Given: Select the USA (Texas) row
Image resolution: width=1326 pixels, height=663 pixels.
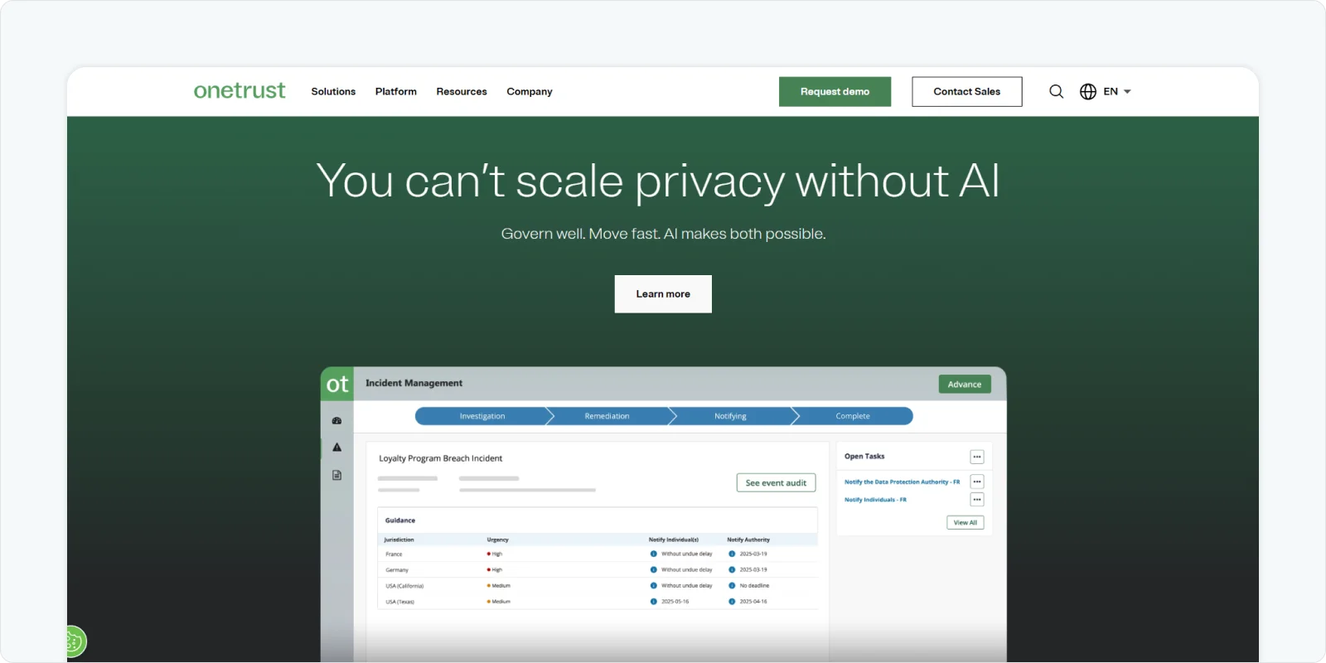Looking at the screenshot, I should (598, 602).
